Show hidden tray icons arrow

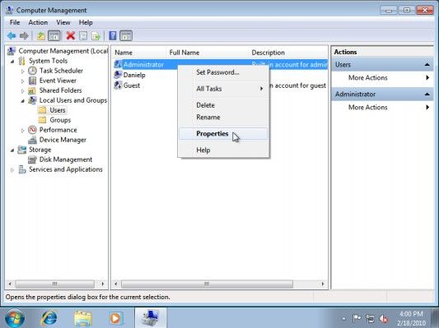(343, 319)
